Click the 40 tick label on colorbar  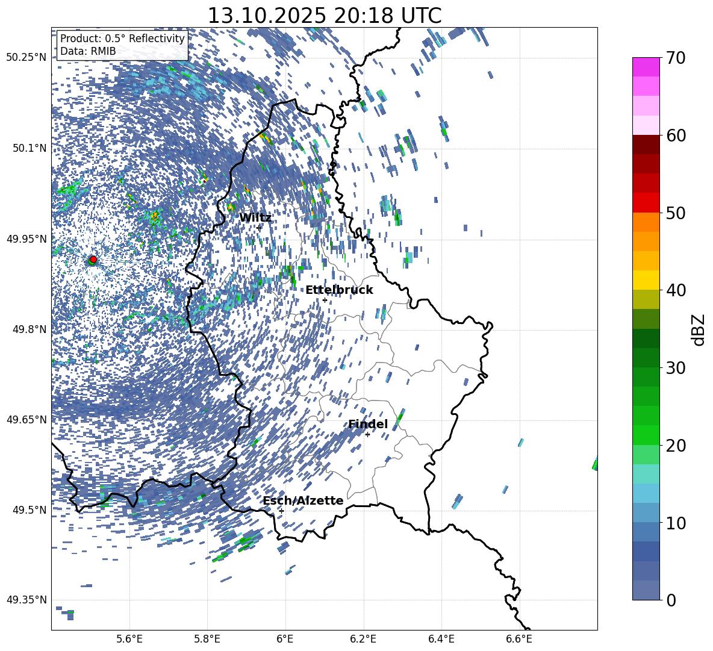click(x=675, y=290)
